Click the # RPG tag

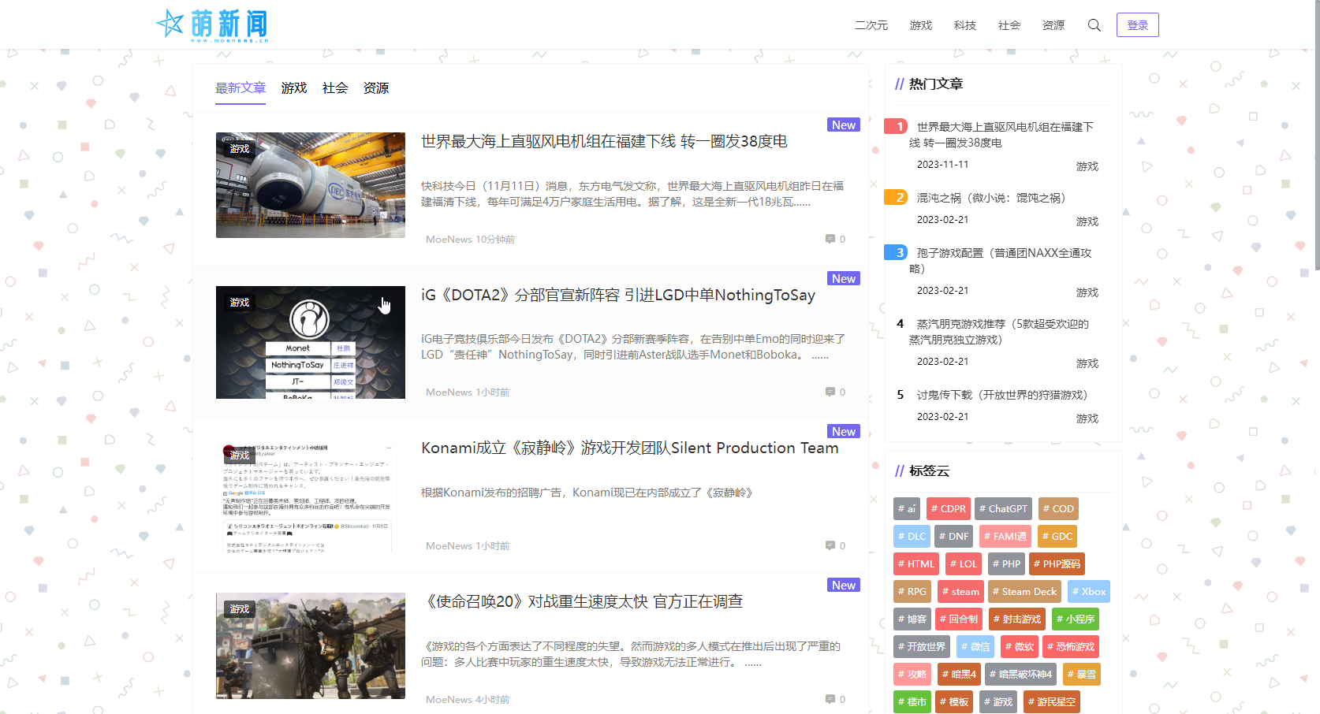[912, 592]
